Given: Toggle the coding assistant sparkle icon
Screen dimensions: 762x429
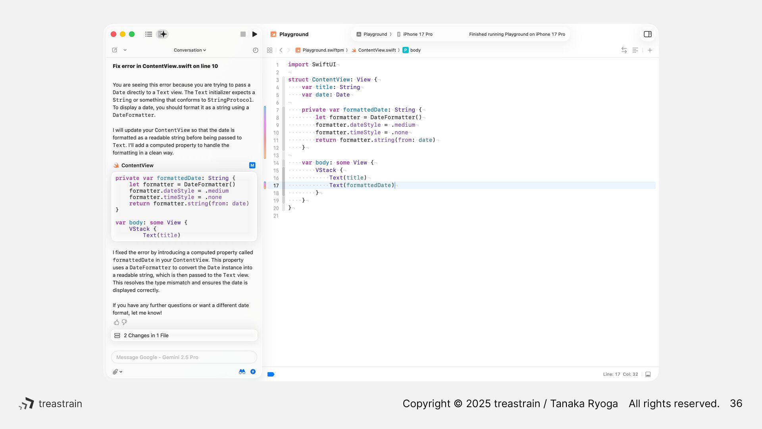Looking at the screenshot, I should pos(162,34).
